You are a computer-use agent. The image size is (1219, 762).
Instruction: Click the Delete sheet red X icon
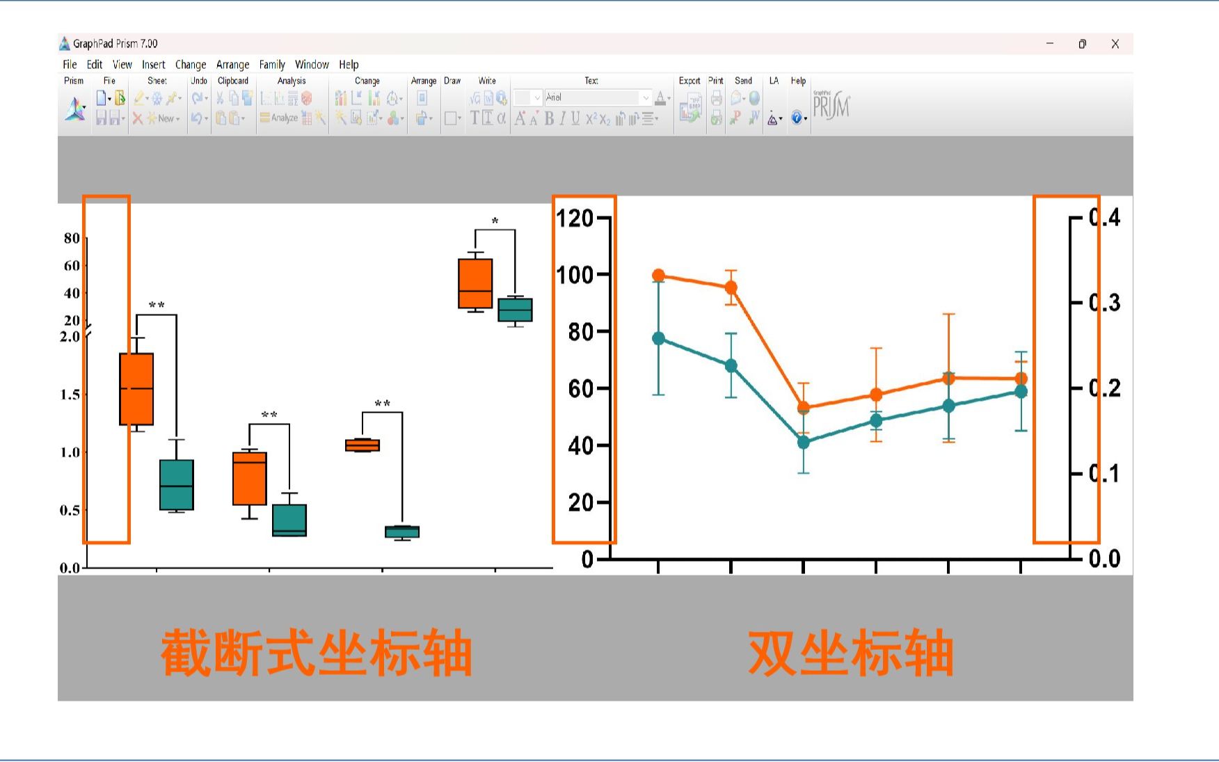[138, 118]
